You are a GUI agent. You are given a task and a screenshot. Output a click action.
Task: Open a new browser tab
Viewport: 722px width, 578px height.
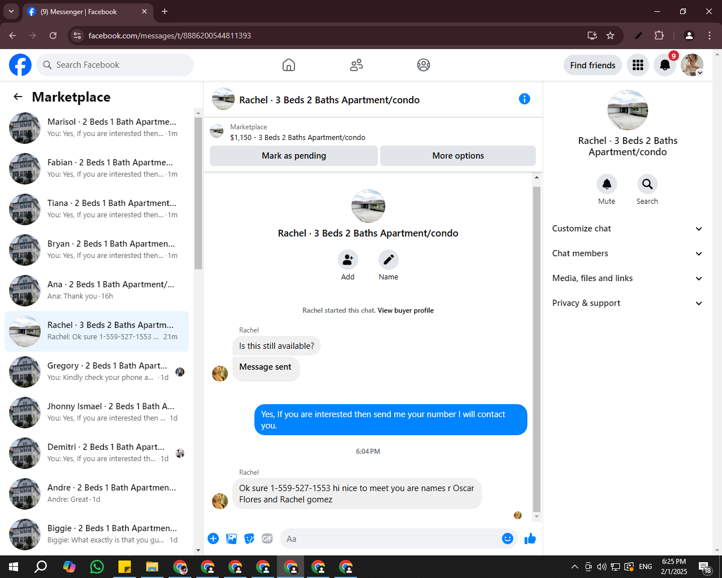165,11
